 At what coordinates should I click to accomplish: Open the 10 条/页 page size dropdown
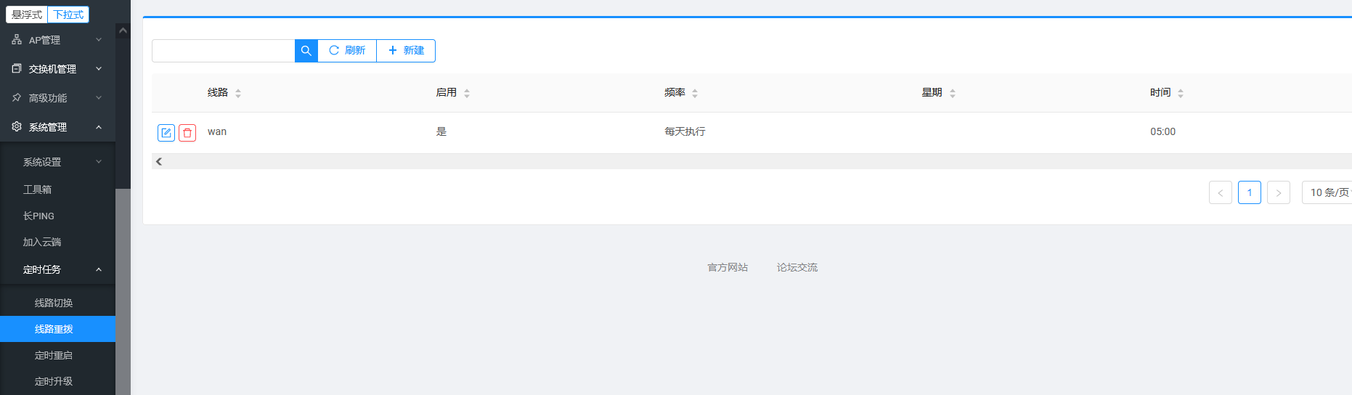[1328, 192]
